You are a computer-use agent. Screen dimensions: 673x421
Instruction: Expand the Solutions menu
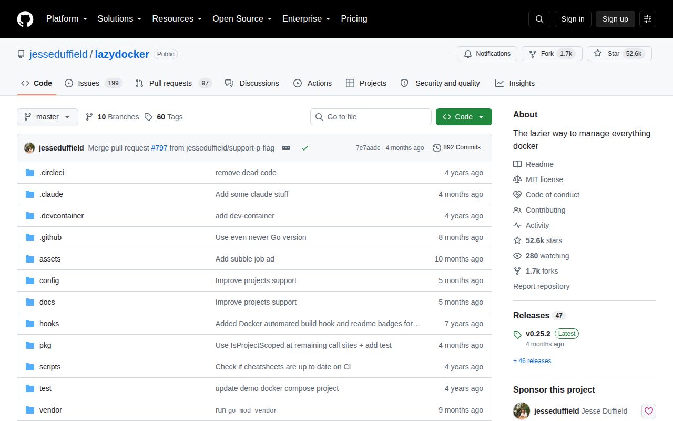coord(120,19)
